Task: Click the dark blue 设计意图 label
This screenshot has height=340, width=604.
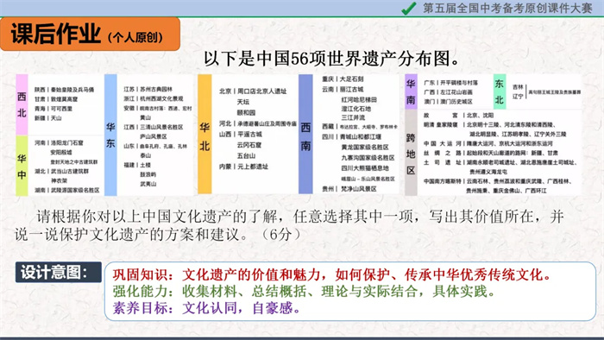Action: point(58,272)
